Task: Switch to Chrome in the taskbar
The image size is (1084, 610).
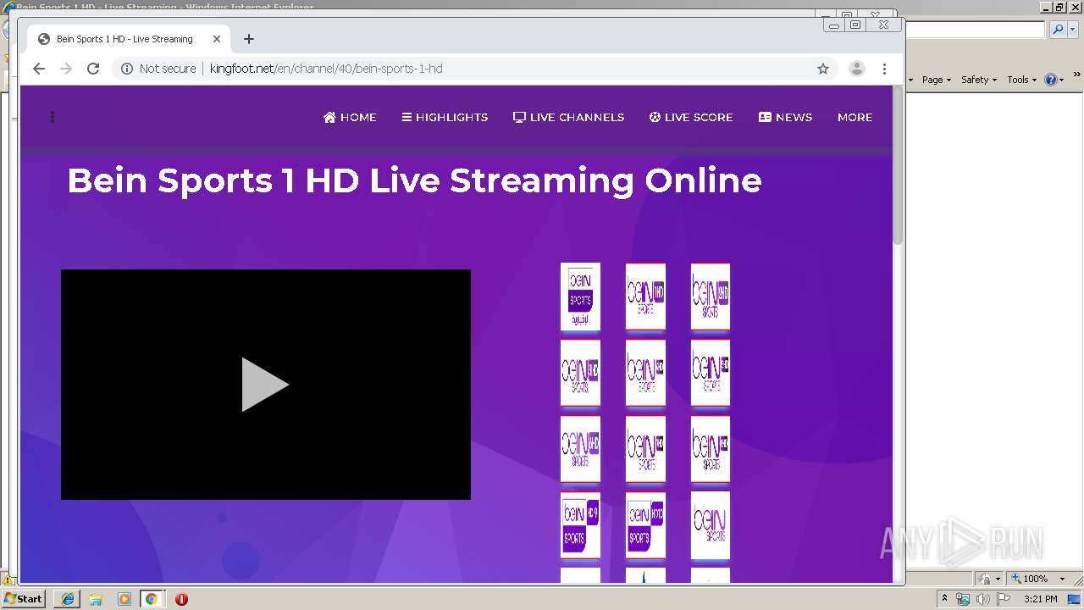Action: tap(152, 599)
